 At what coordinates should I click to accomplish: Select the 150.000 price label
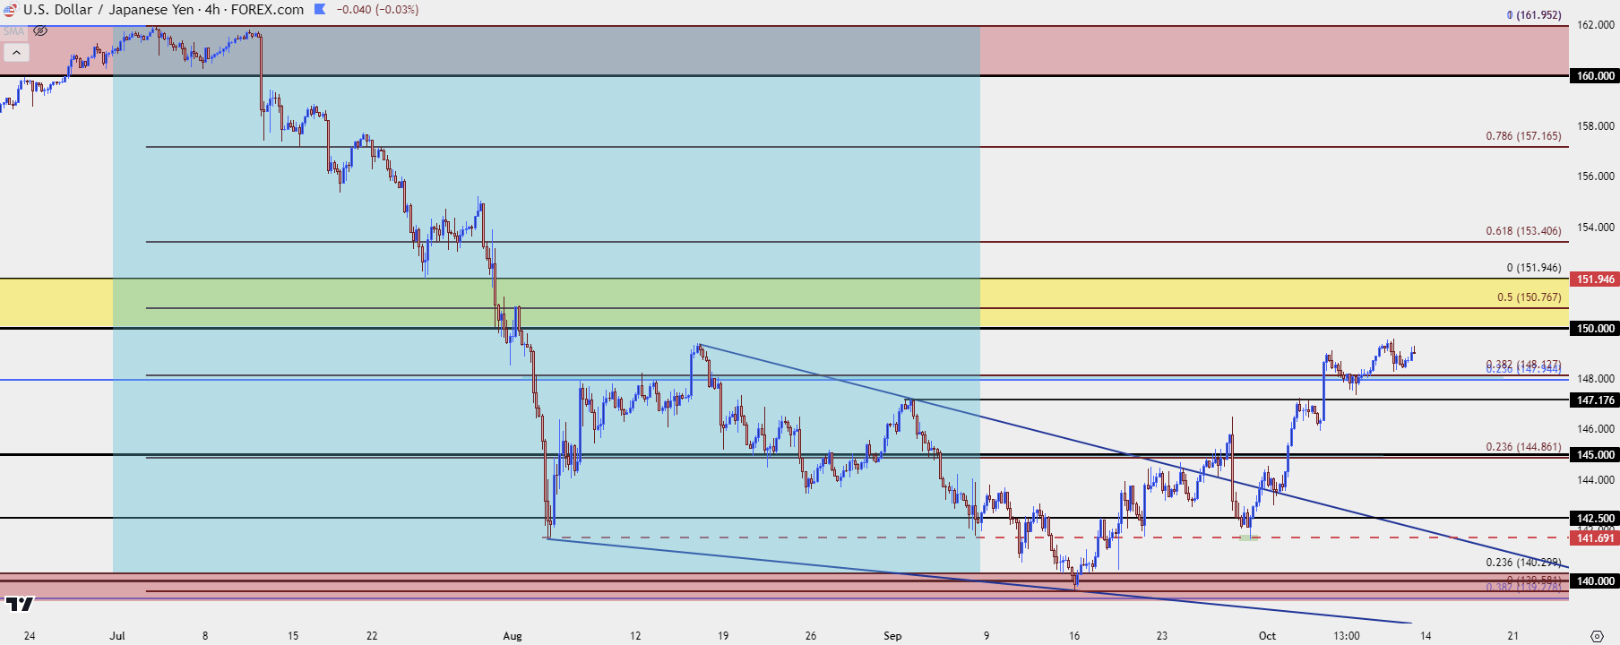1595,329
